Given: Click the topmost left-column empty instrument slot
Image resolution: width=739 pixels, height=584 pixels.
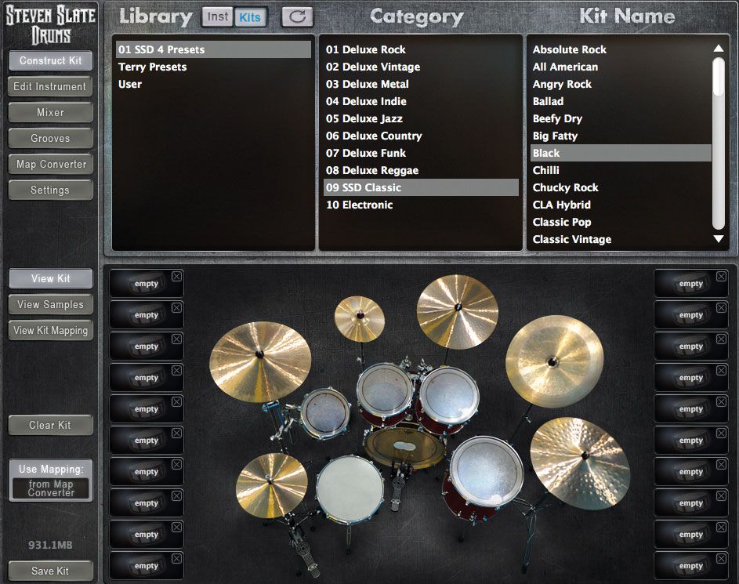Looking at the screenshot, I should point(147,283).
